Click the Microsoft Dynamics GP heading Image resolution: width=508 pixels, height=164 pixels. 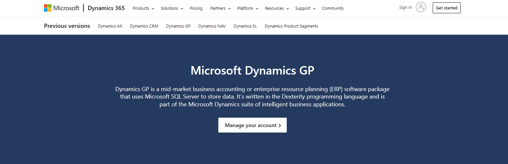pyautogui.click(x=253, y=71)
